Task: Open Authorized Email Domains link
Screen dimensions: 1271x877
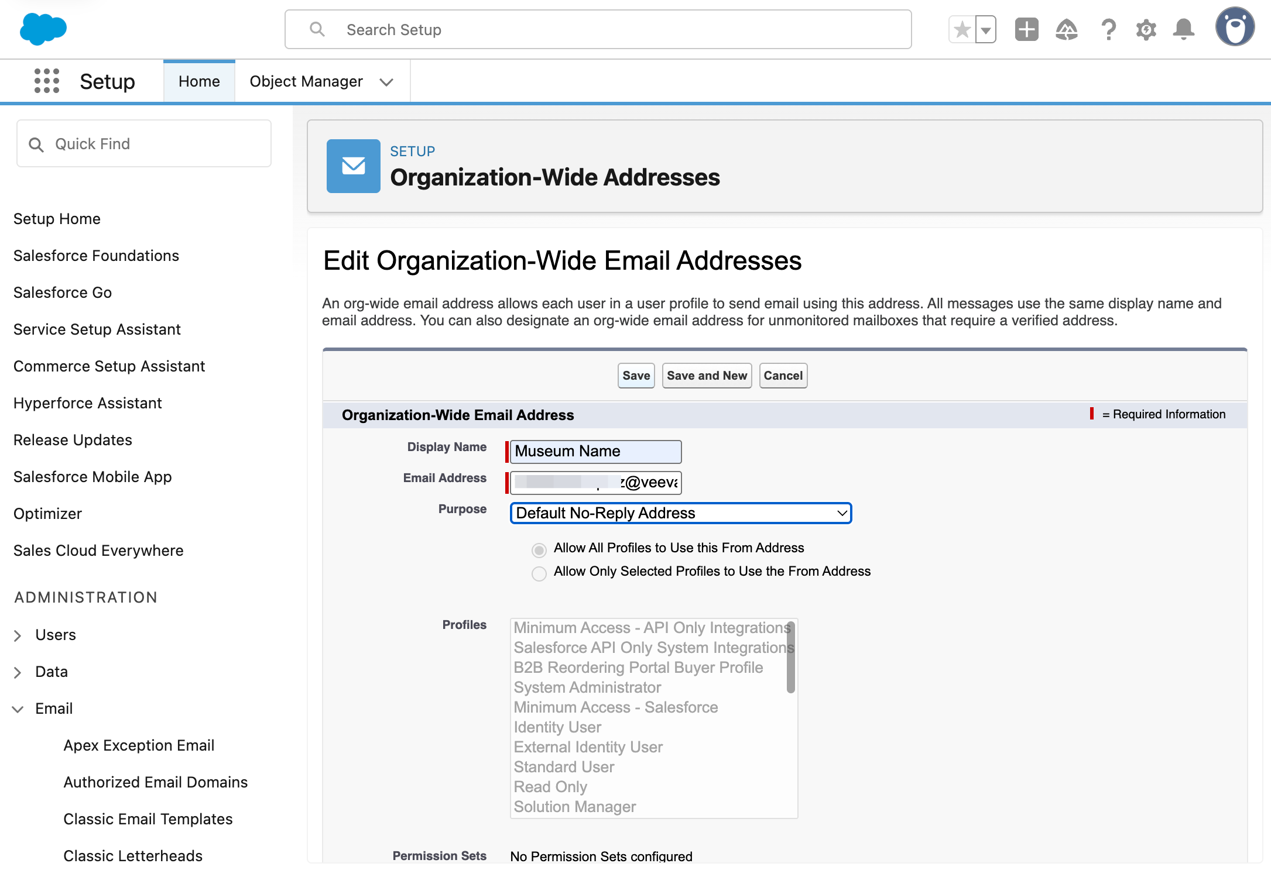Action: pos(156,782)
